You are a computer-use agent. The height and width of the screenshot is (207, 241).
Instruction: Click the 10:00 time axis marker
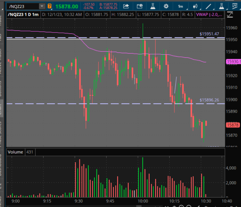click(143, 201)
